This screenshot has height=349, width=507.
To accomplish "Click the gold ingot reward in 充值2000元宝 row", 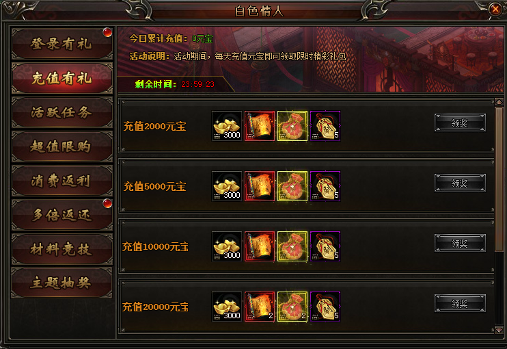I will click(x=227, y=126).
